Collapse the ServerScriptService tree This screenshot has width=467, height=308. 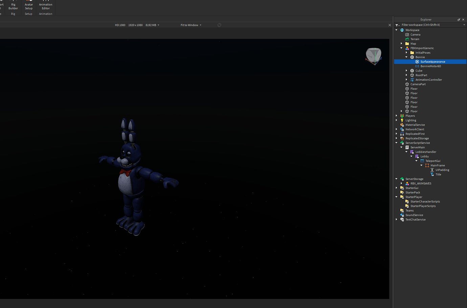[396, 143]
